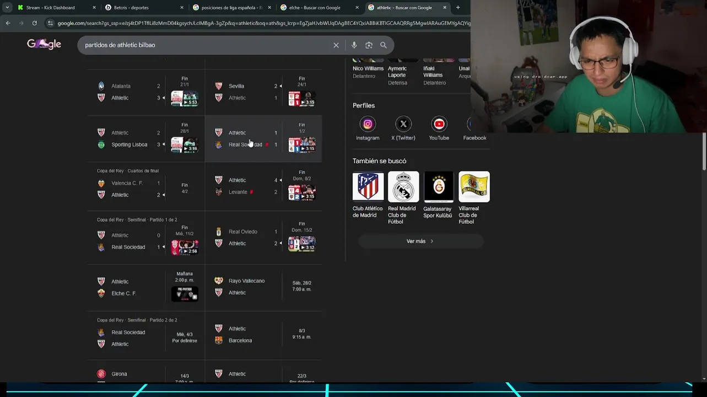Viewport: 707px width, 397px height.
Task: Open Athletic's YouTube profile
Action: [439, 124]
